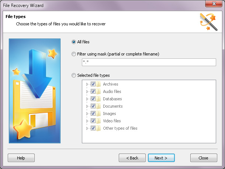
Task: Click the Video files folder icon
Action: pyautogui.click(x=98, y=121)
